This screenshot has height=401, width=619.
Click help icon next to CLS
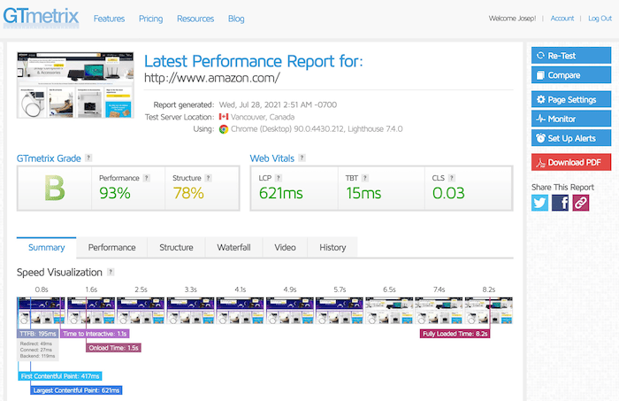coord(452,178)
